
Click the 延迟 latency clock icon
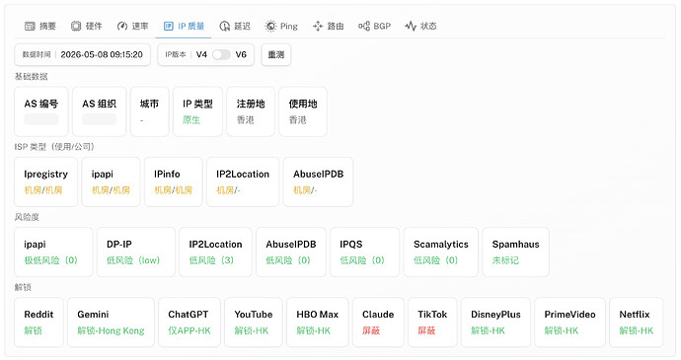[225, 26]
